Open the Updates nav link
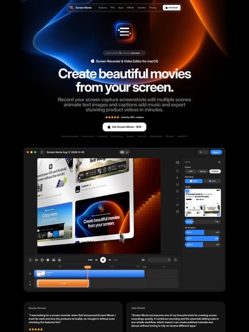 142,8
